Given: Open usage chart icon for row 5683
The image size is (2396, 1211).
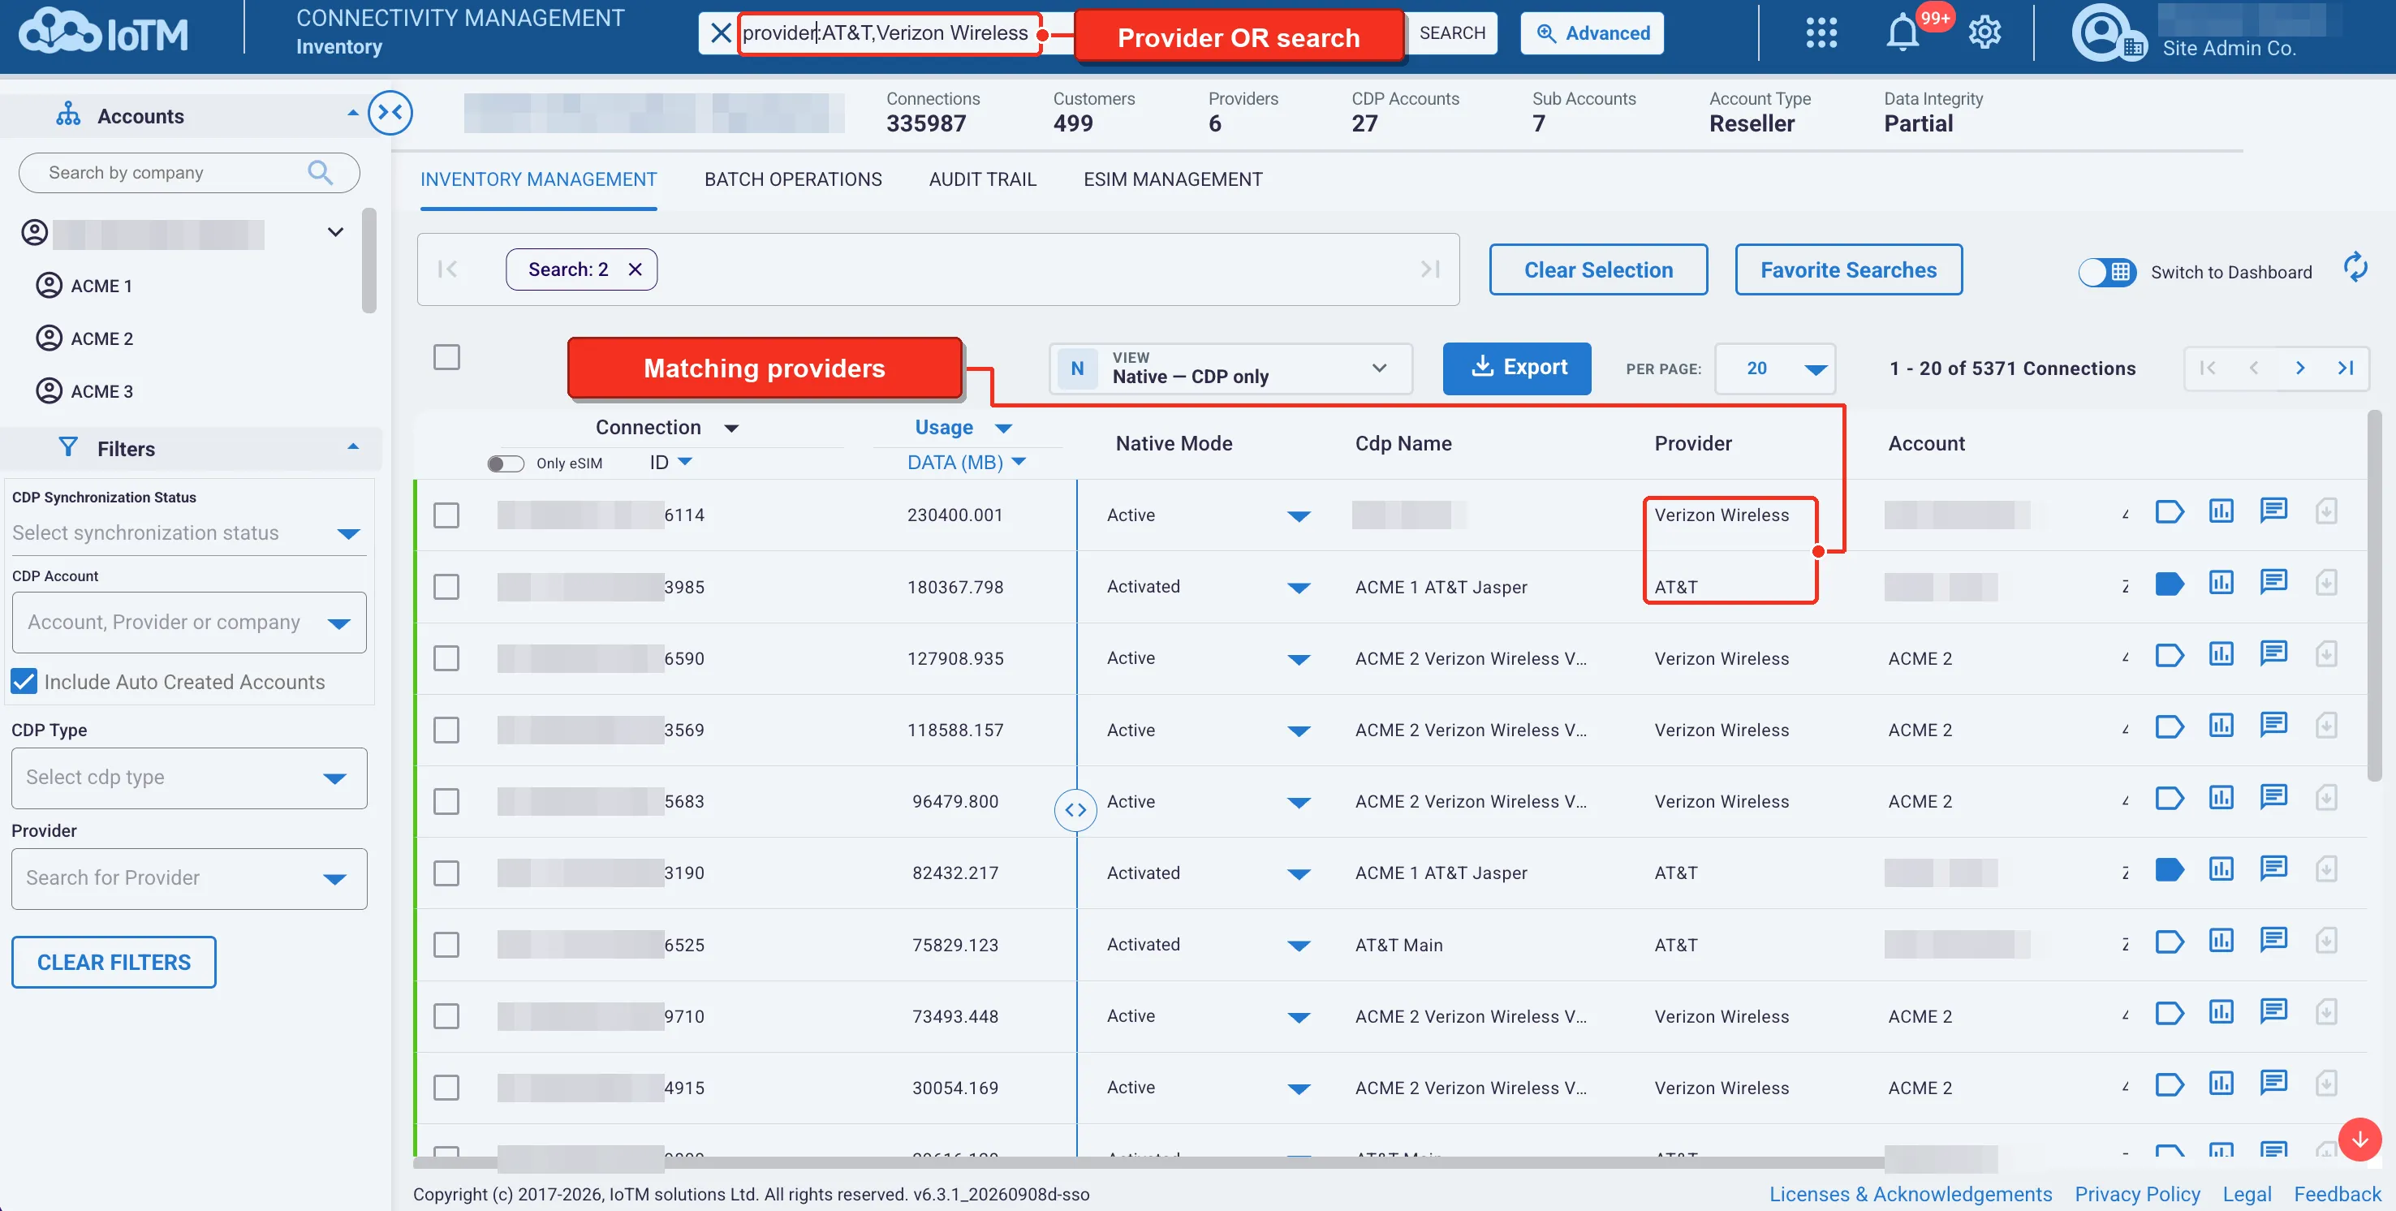Looking at the screenshot, I should (x=2221, y=799).
